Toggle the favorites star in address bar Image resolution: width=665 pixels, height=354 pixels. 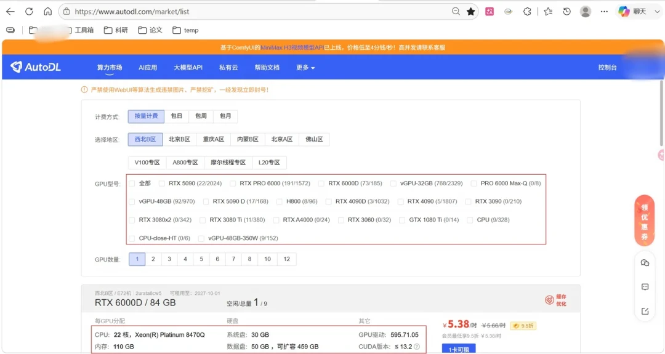tap(471, 12)
